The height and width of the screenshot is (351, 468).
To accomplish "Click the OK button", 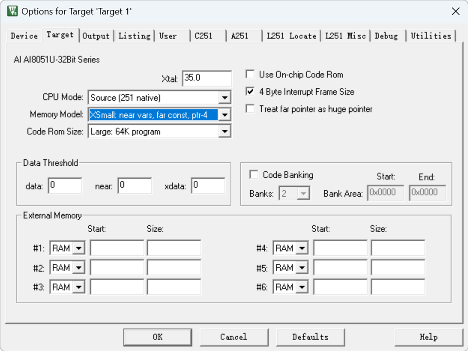I will pos(157,337).
